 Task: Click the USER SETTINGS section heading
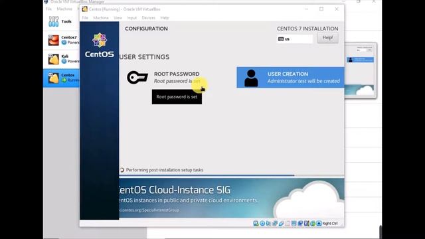pyautogui.click(x=145, y=57)
